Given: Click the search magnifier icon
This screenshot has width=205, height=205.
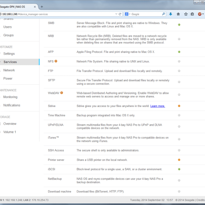Looking at the screenshot, I should (163, 14).
